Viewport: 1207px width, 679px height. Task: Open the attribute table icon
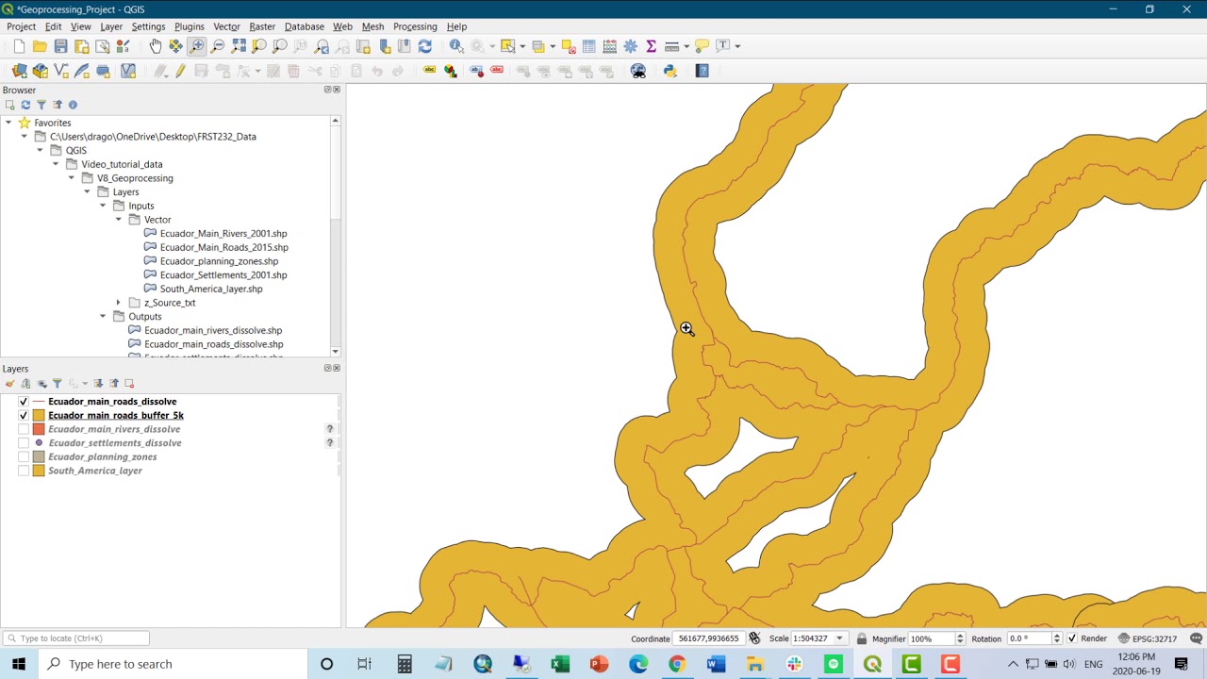[x=589, y=45]
